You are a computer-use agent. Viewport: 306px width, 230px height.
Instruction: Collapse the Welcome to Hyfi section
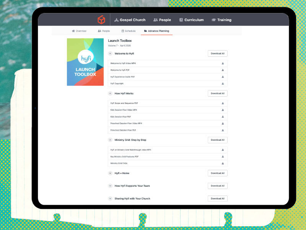(x=110, y=53)
